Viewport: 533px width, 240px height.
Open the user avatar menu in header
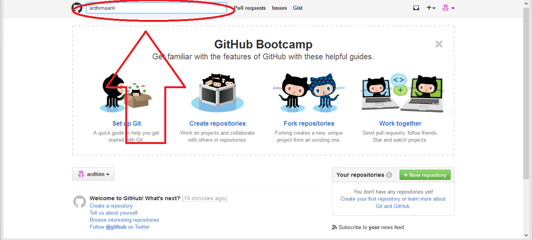pyautogui.click(x=448, y=8)
